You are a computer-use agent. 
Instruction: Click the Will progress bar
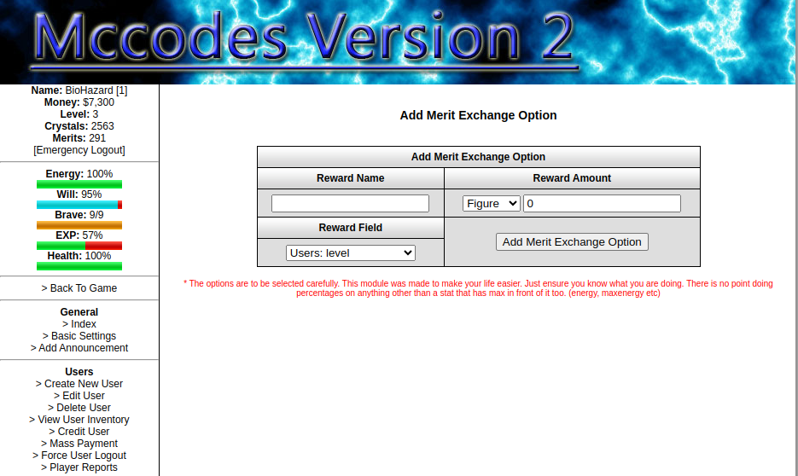79,205
